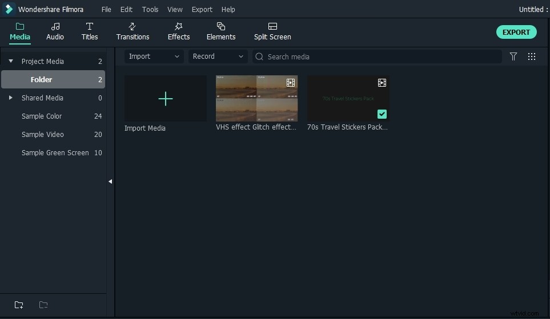550x319 pixels.
Task: Open the Split Screen tab
Action: [x=272, y=31]
